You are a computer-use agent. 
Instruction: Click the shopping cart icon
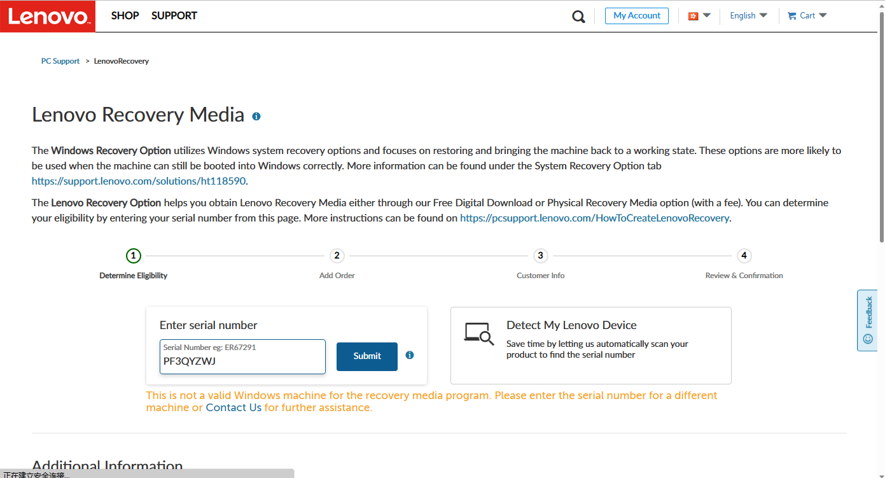791,16
